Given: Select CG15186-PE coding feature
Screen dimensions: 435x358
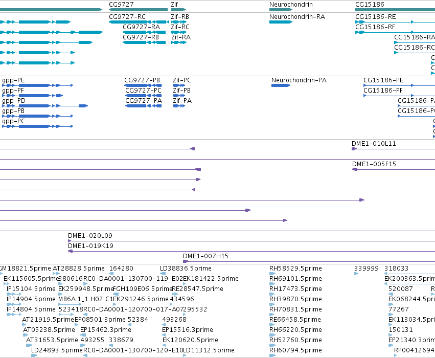Looking at the screenshot, I should coord(399,85).
